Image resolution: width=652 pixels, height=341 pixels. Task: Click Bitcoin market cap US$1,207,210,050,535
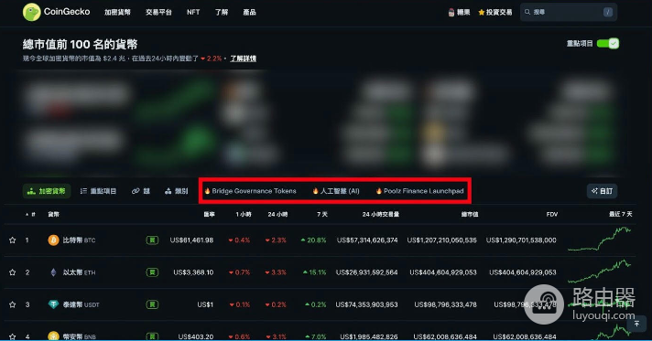coord(442,240)
